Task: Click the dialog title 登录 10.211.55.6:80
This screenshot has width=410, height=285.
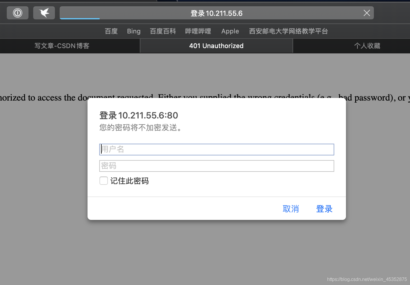Action: tap(139, 115)
